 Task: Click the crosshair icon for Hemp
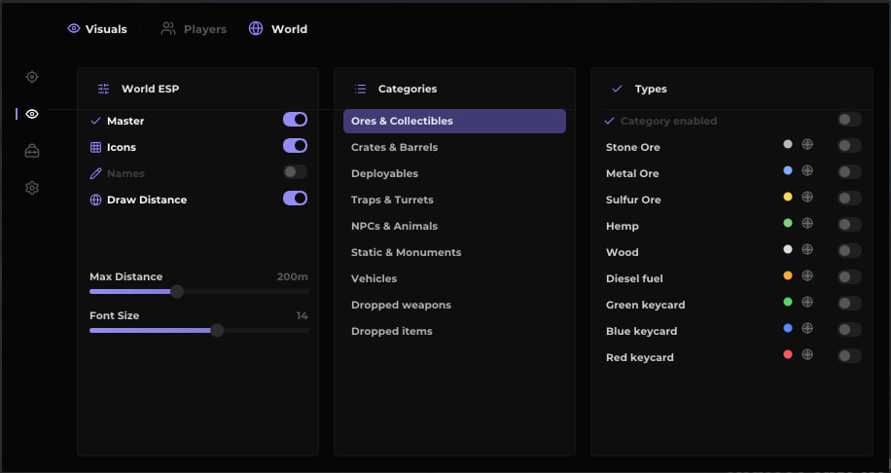(x=807, y=223)
